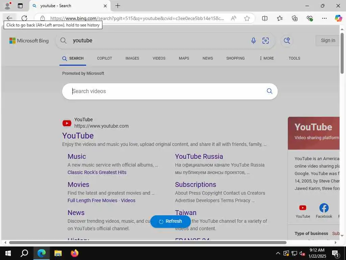Open the Taiwan sublink
Screen dimensions: 346x260
pos(186,213)
